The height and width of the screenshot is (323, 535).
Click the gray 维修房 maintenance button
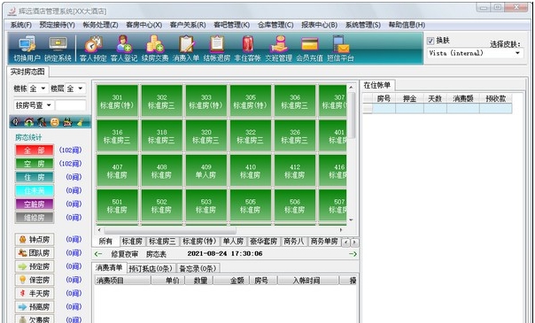35,218
